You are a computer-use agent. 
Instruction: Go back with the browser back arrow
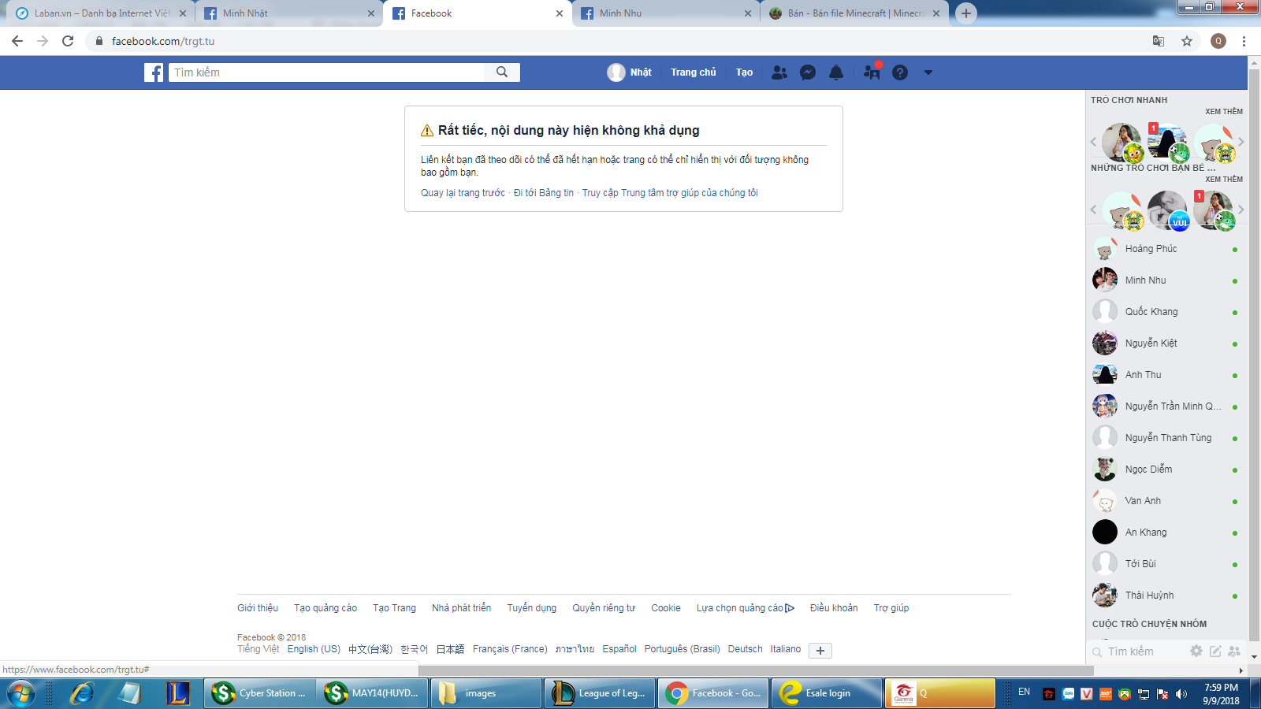[x=17, y=41]
